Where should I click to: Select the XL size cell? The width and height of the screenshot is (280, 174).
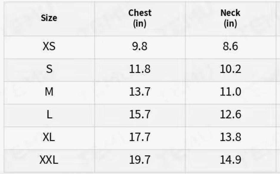pos(49,137)
